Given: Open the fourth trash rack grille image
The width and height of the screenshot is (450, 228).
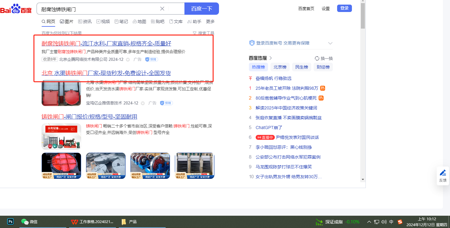Looking at the screenshot, I should pos(195,166).
